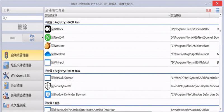
Task: Toggle the Shadow Defender Daemon checkbox
Action: [x=52, y=94]
